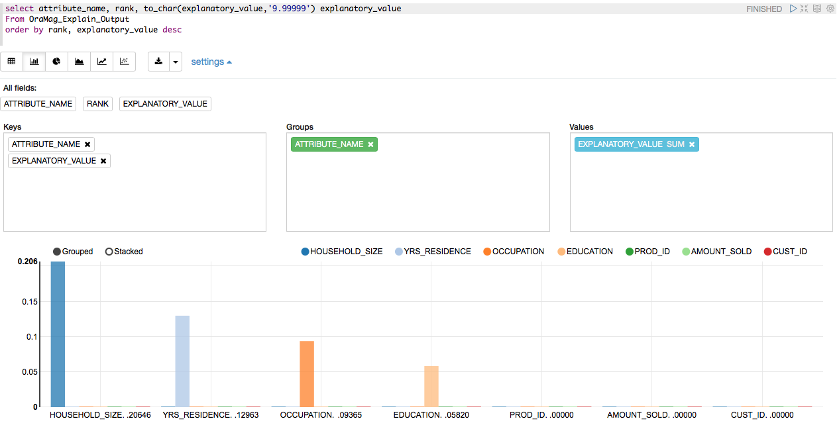The width and height of the screenshot is (839, 431).
Task: Click the SQL select statement line
Action: pos(203,9)
